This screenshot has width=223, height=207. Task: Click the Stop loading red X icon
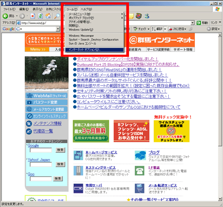pos(32,16)
